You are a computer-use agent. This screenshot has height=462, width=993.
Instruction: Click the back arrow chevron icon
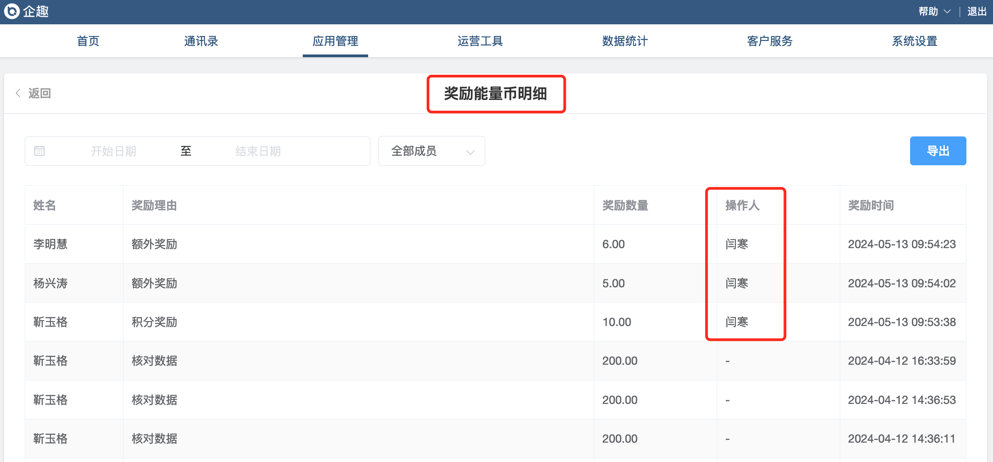[x=18, y=93]
